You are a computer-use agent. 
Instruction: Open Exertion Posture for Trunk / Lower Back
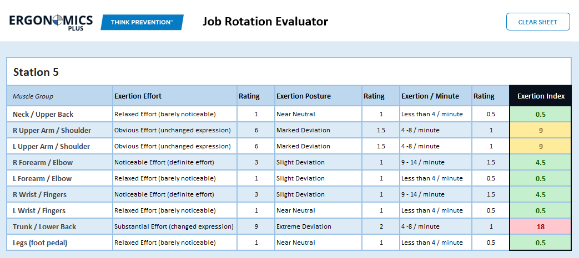pos(318,226)
